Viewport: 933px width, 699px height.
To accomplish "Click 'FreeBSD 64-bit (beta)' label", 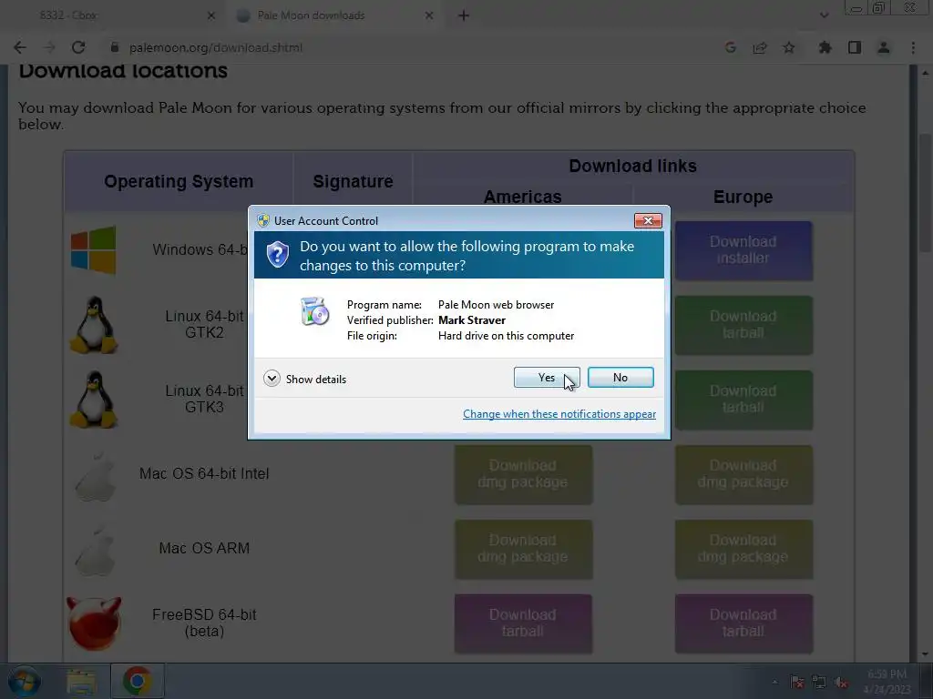I will point(204,623).
